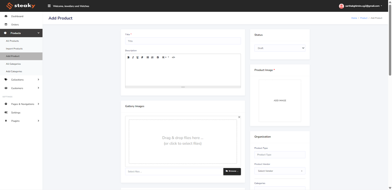Open the Select Vendor dropdown
The width and height of the screenshot is (392, 190).
pyautogui.click(x=280, y=171)
